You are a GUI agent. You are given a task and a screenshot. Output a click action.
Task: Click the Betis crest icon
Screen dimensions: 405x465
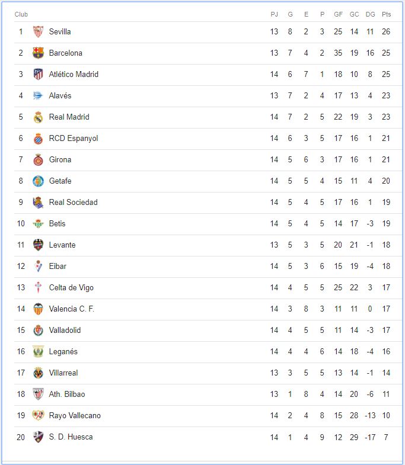(x=38, y=223)
